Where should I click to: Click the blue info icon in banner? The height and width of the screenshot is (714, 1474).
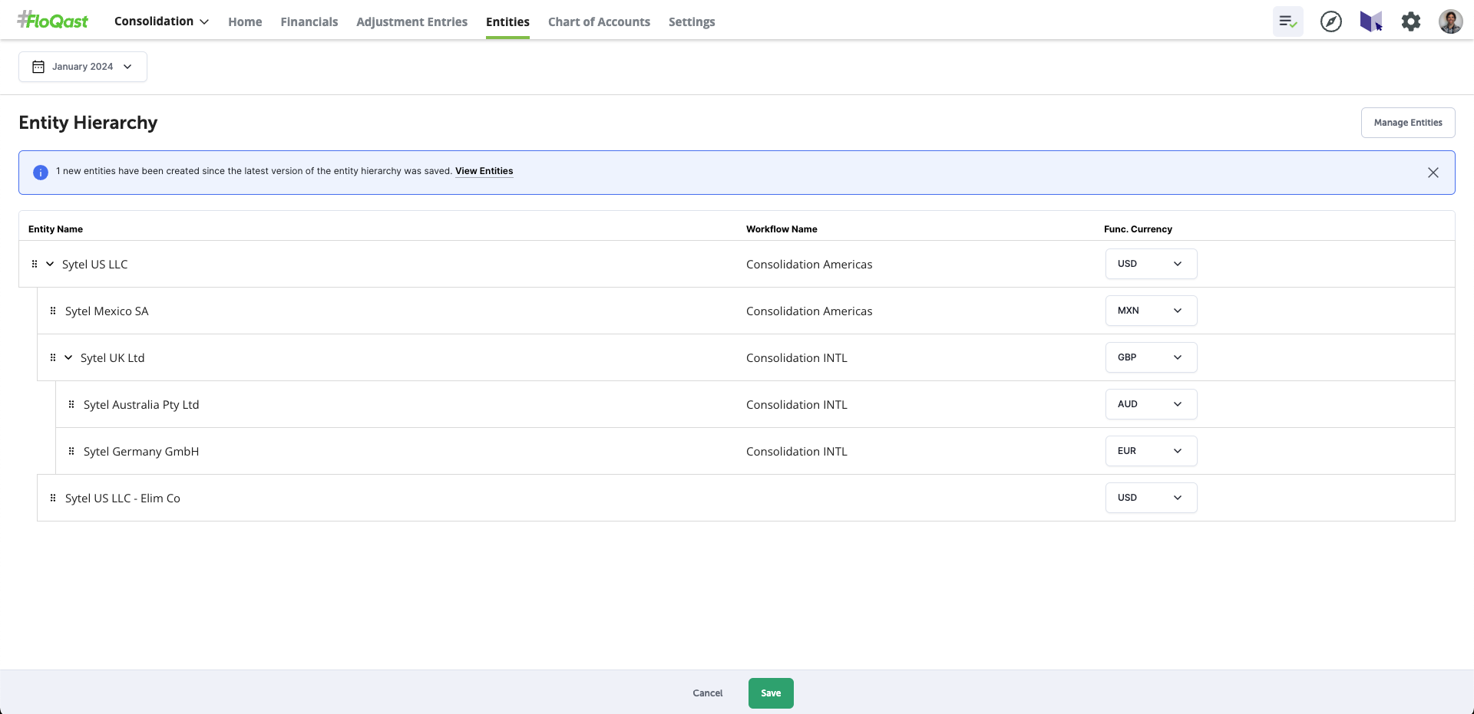(41, 173)
